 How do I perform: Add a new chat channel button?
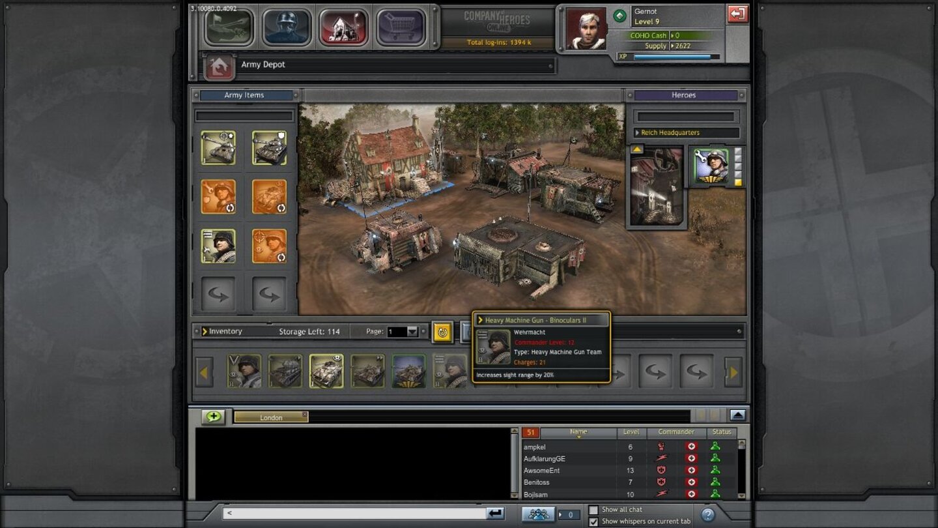(213, 417)
